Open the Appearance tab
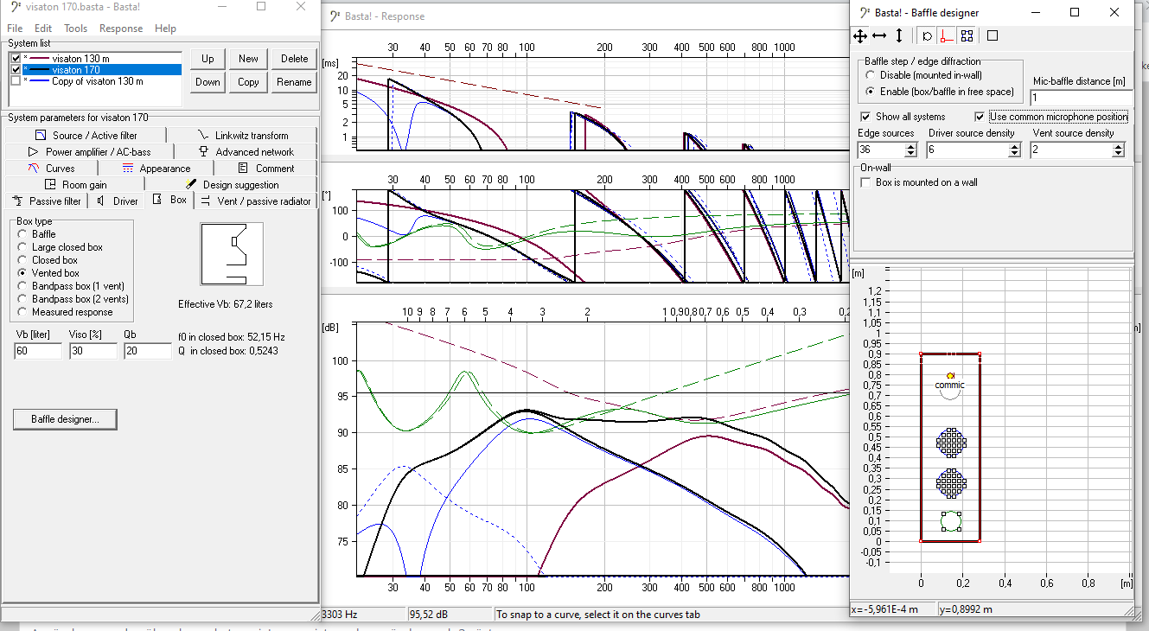This screenshot has width=1149, height=631. point(156,169)
